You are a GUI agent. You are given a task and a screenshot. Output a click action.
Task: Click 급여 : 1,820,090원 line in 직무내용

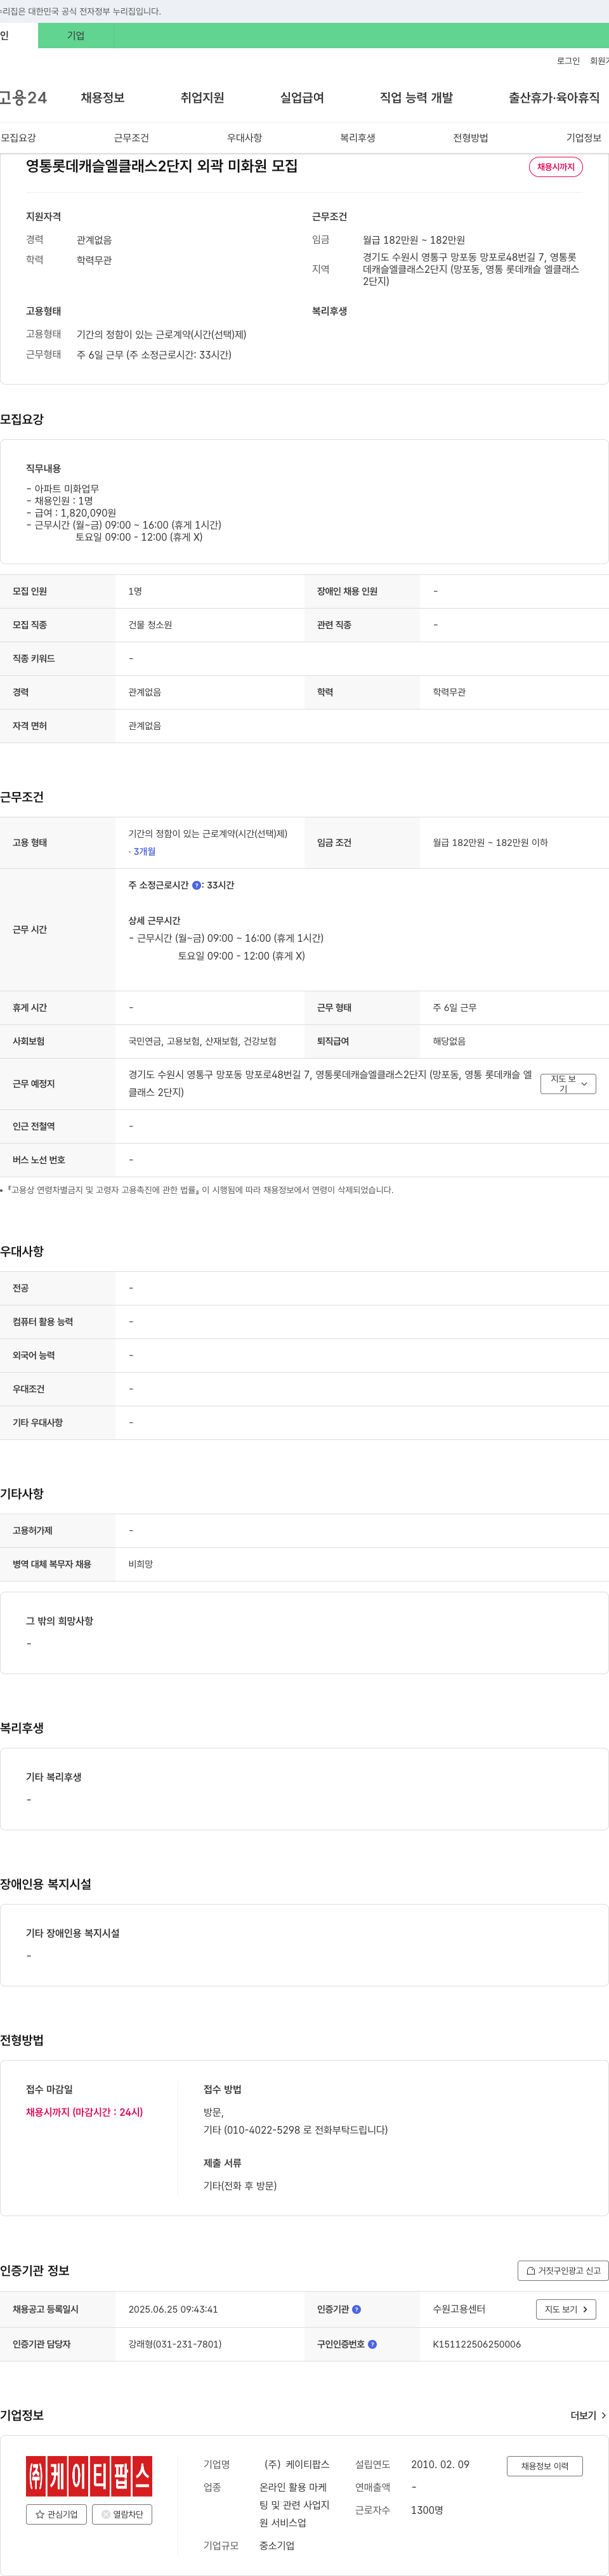point(71,513)
